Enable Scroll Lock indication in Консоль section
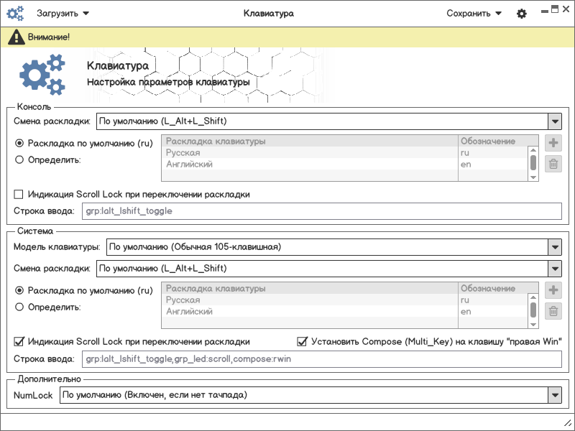 [x=19, y=194]
